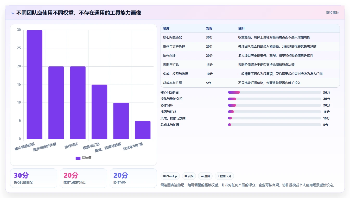Click the Chart.js chip
Screen dimensions: 350x198
coord(170,176)
